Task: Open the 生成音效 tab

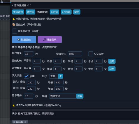Action: coord(18,12)
